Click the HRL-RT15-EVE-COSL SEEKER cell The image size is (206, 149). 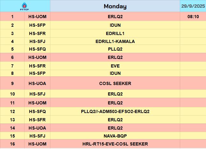tap(115, 144)
